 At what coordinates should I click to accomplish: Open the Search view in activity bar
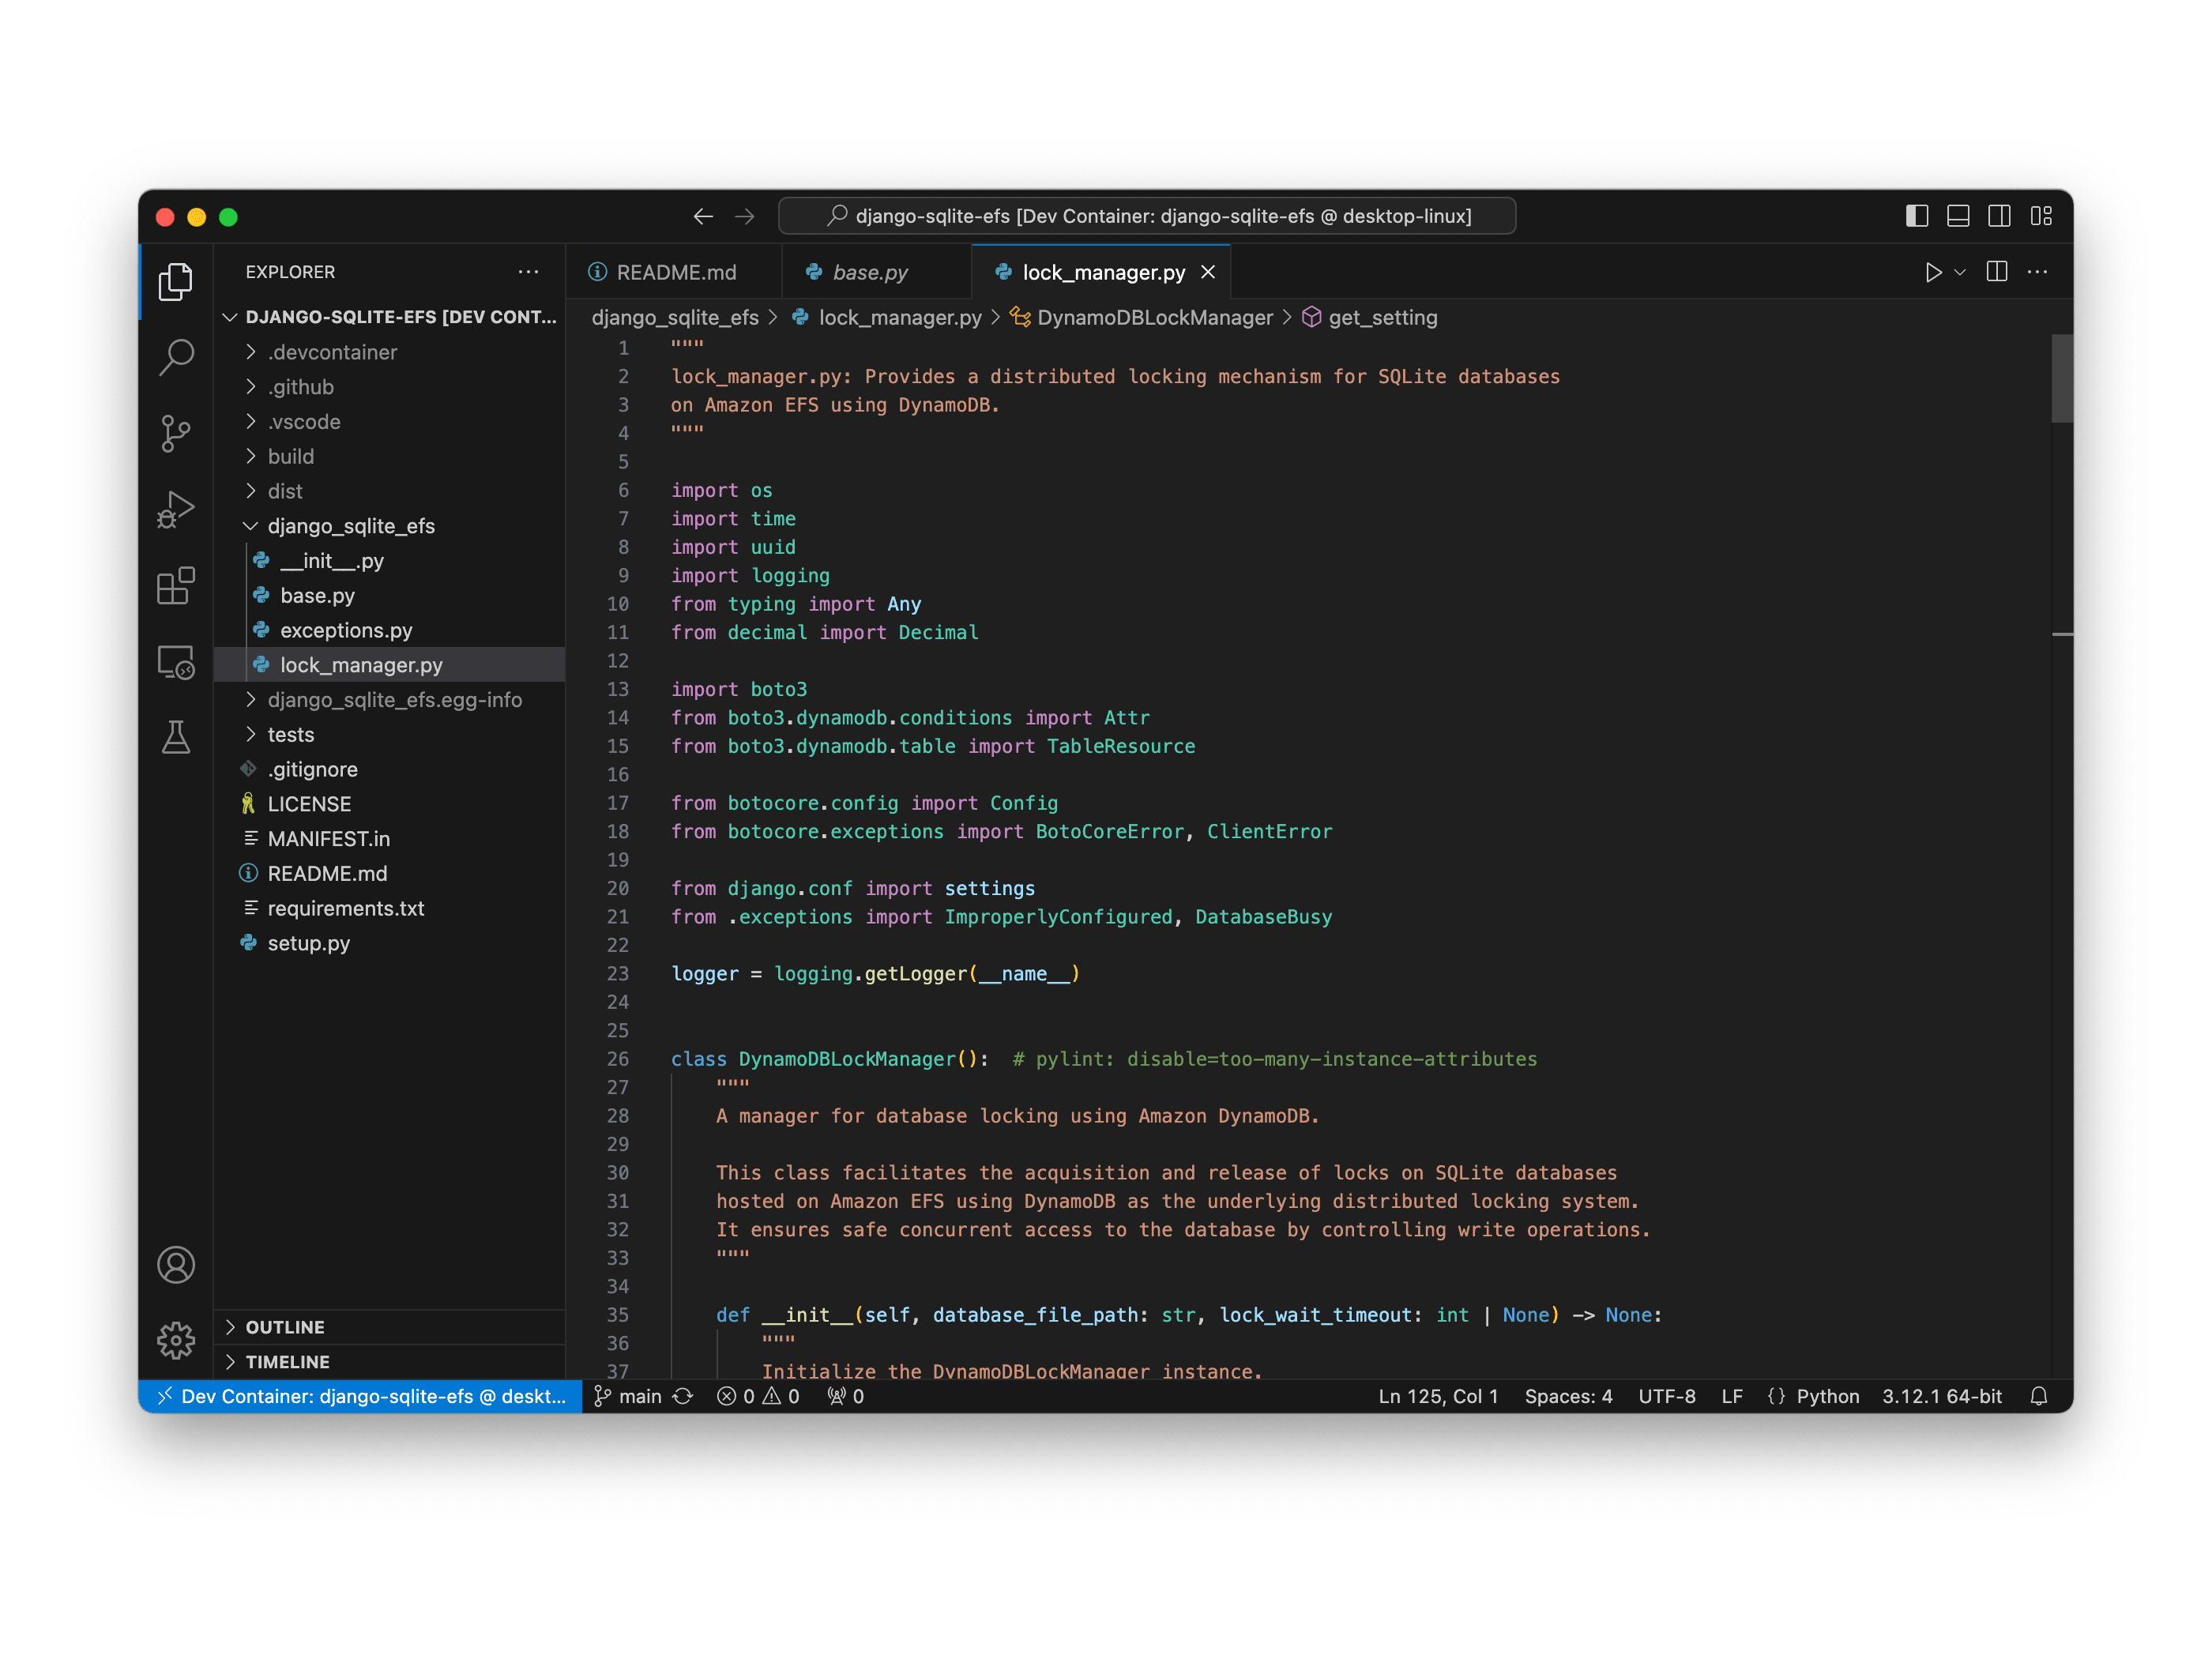176,357
